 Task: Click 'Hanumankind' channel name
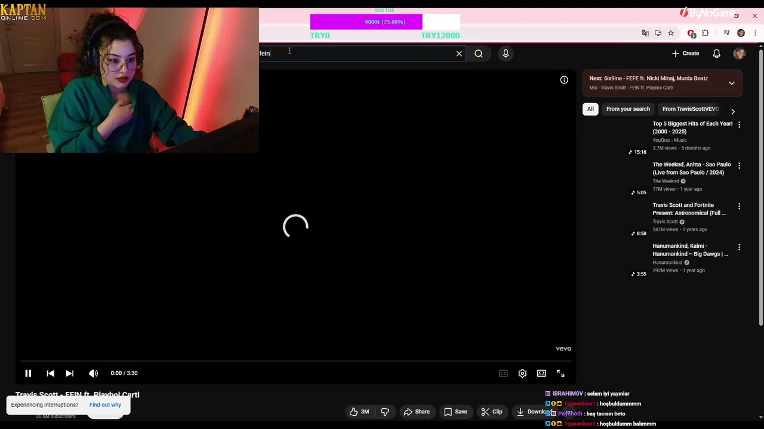tap(667, 263)
